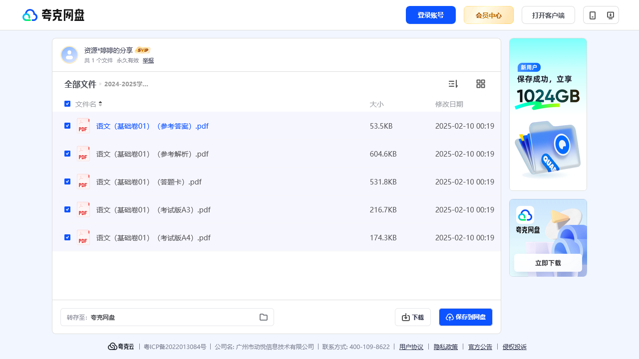Open file 语文（基础卷01）（参考答案）.pdf
This screenshot has height=359, width=639.
152,126
